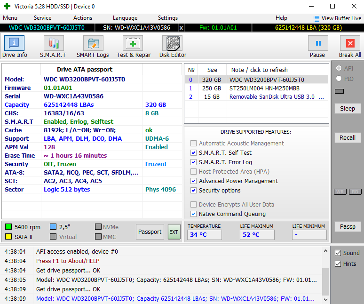The image size is (364, 304).
Task: Click the grey LED under PIO
Action: point(339,91)
